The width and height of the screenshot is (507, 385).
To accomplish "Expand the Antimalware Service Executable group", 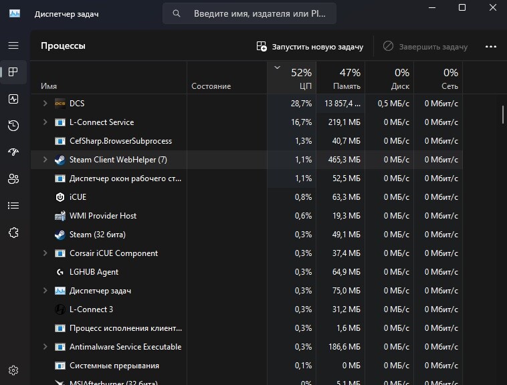I will [x=45, y=347].
